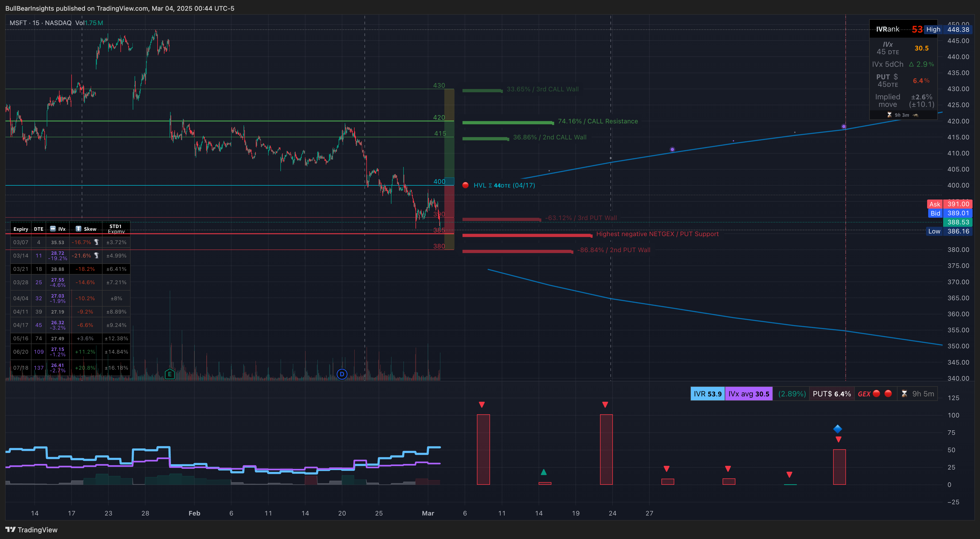Click the 04/17 expiry cell
Screen dimensions: 980x539
tap(21, 325)
